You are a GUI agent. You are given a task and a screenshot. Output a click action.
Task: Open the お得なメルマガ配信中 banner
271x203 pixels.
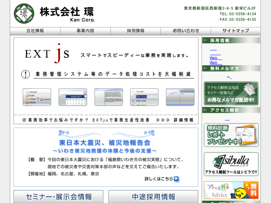coord(231,93)
